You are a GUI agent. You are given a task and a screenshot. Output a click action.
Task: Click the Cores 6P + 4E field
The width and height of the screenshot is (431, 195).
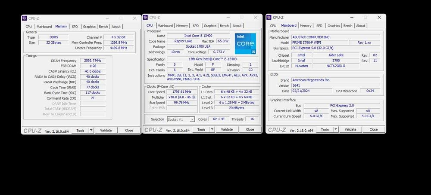tap(219, 119)
